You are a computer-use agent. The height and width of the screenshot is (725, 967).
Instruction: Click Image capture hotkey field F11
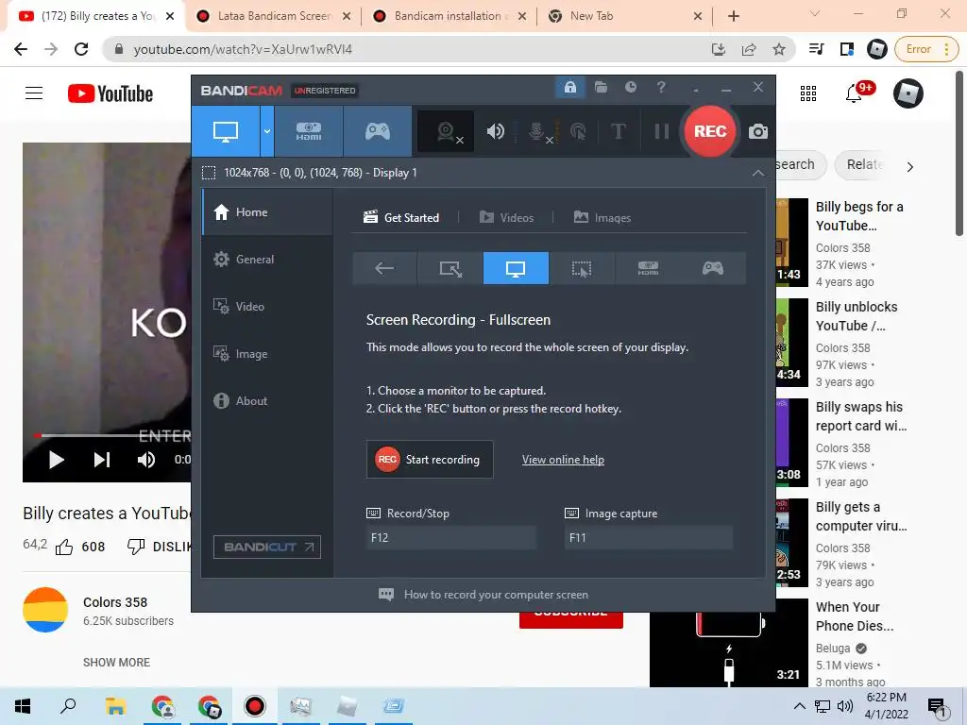pos(649,537)
